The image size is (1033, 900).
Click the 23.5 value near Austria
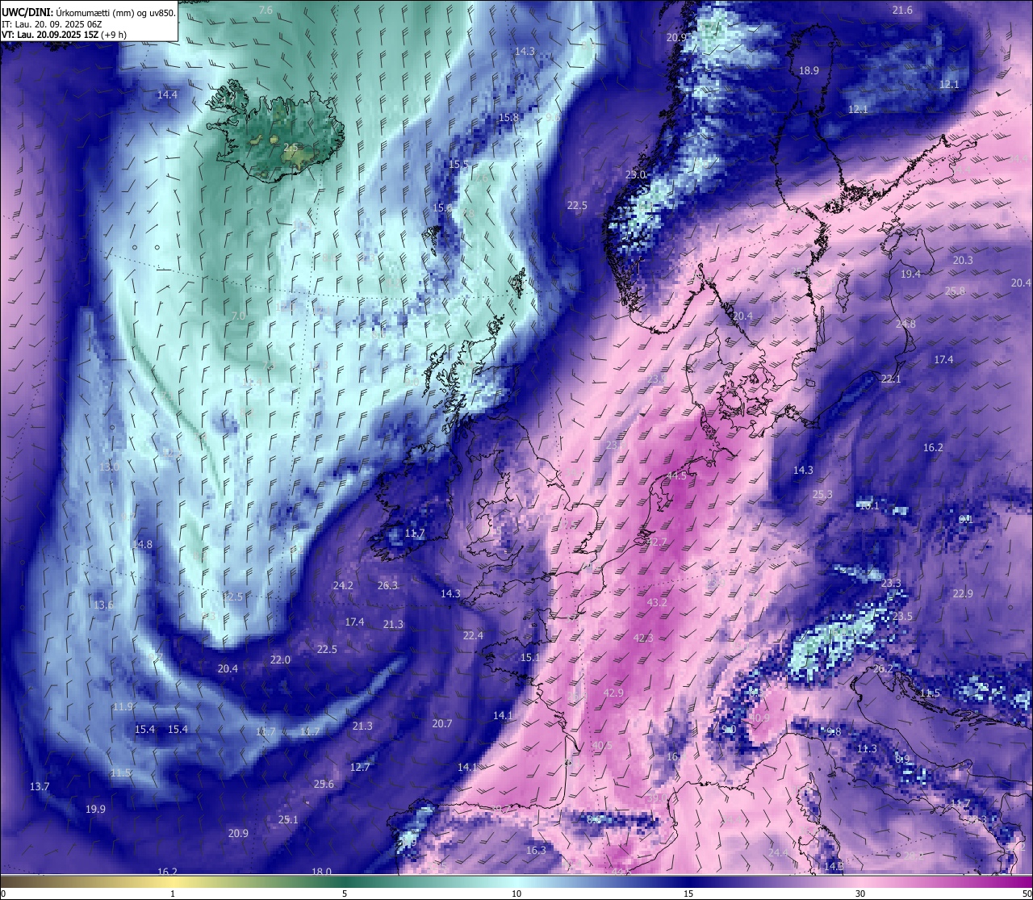[x=902, y=616]
